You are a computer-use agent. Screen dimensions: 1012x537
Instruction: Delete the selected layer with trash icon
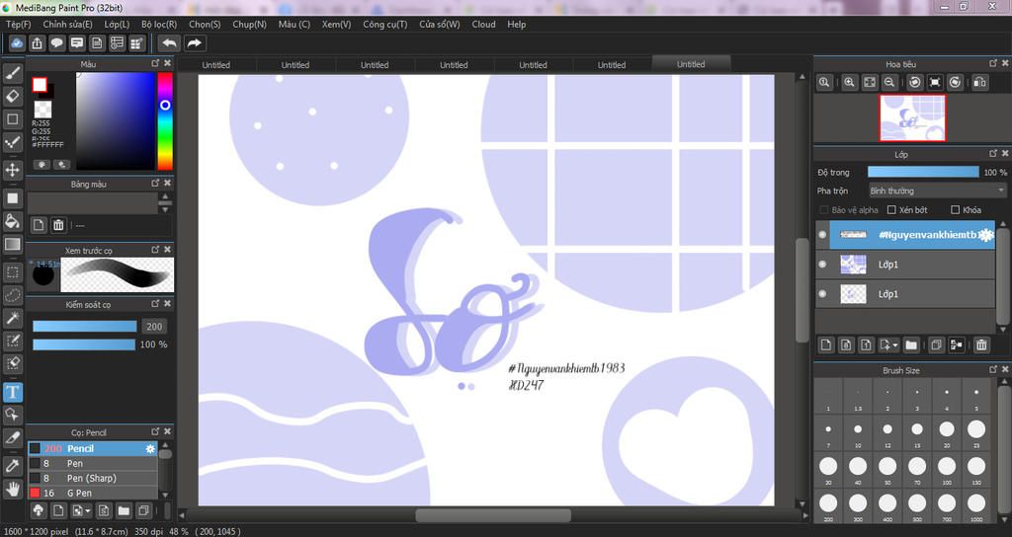coord(981,345)
